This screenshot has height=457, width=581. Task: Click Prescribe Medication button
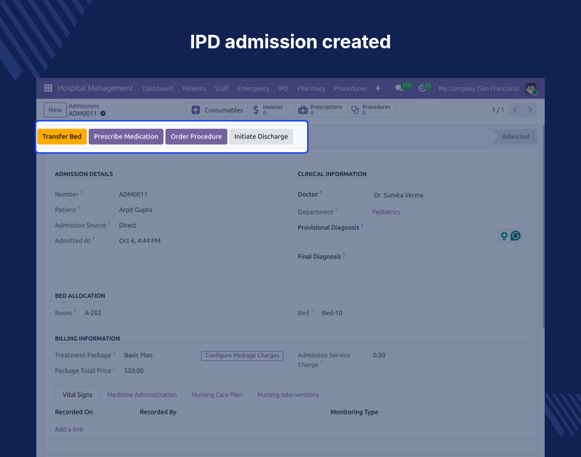[x=126, y=137]
